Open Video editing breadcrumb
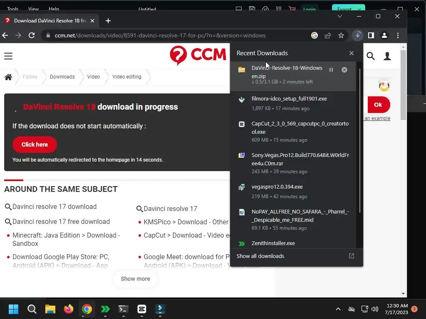The image size is (426, 319). [x=127, y=77]
